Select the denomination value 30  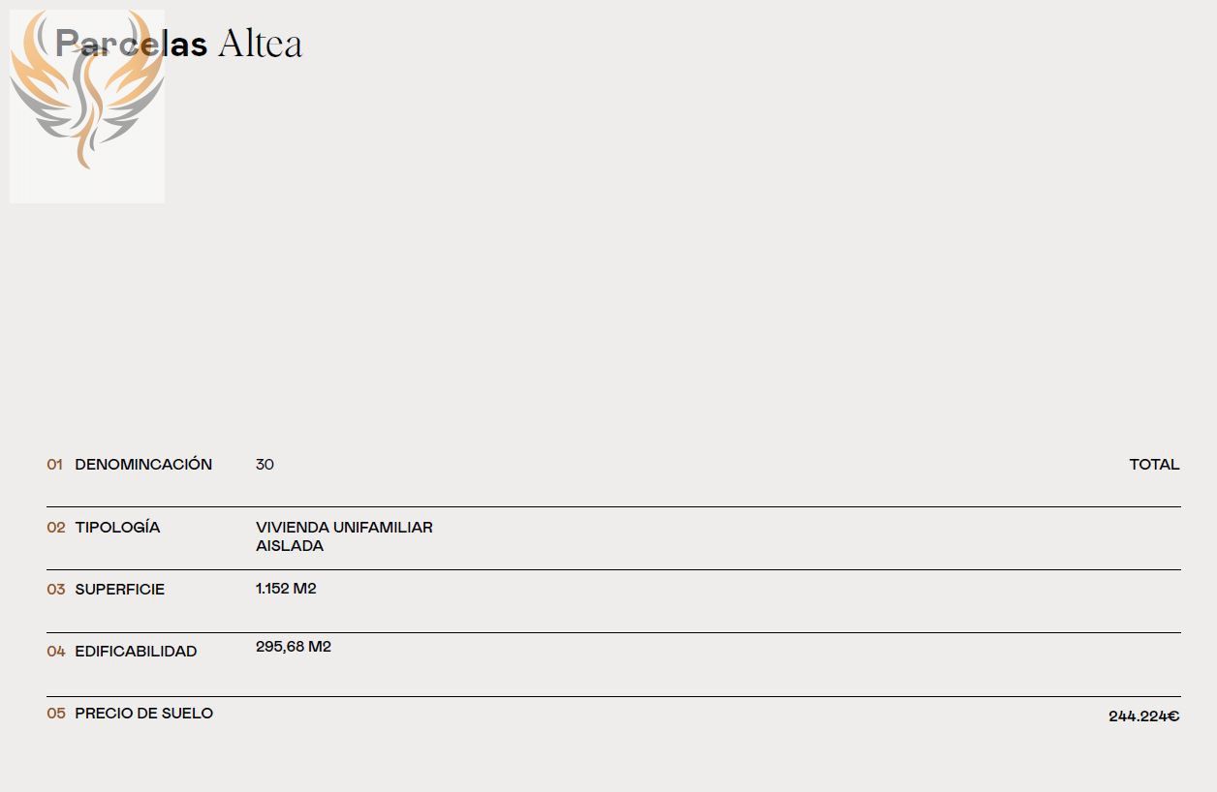click(265, 465)
